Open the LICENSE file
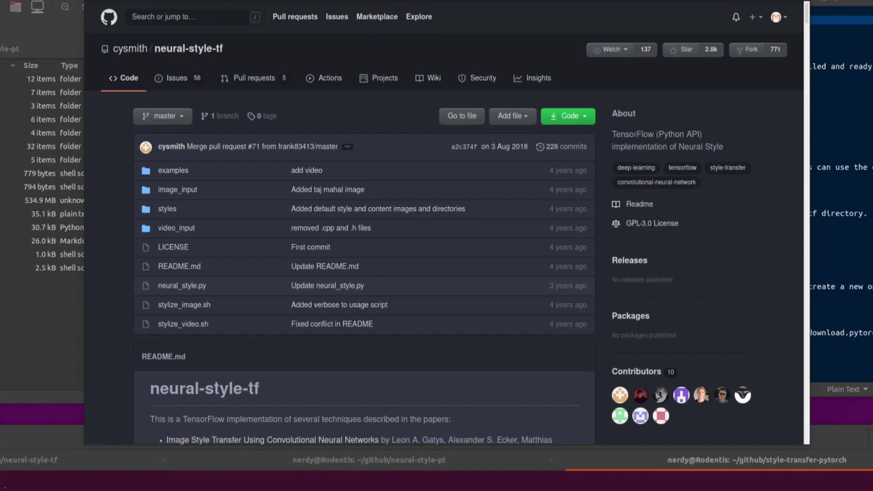Viewport: 873px width, 491px height. 173,247
